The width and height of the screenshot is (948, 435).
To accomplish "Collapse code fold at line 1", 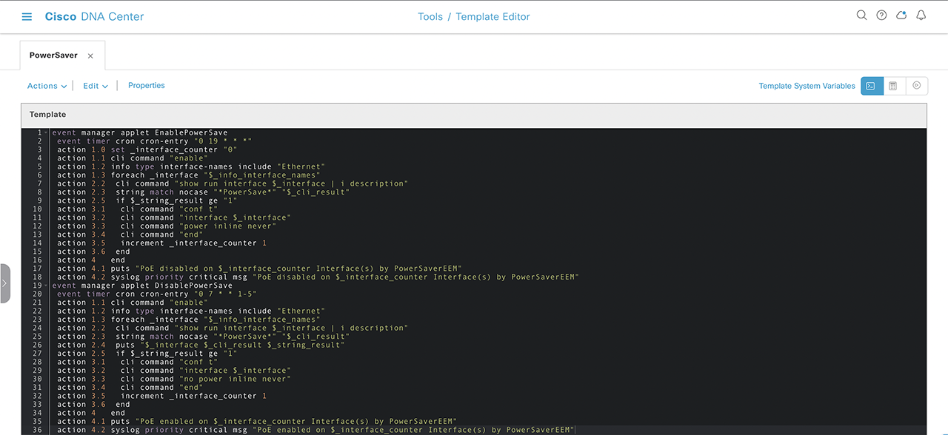I will tap(46, 133).
